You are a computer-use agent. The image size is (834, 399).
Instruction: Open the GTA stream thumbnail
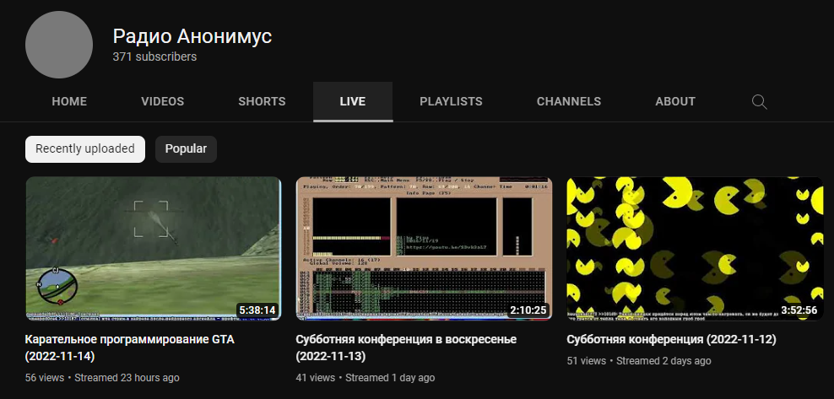[x=153, y=248]
